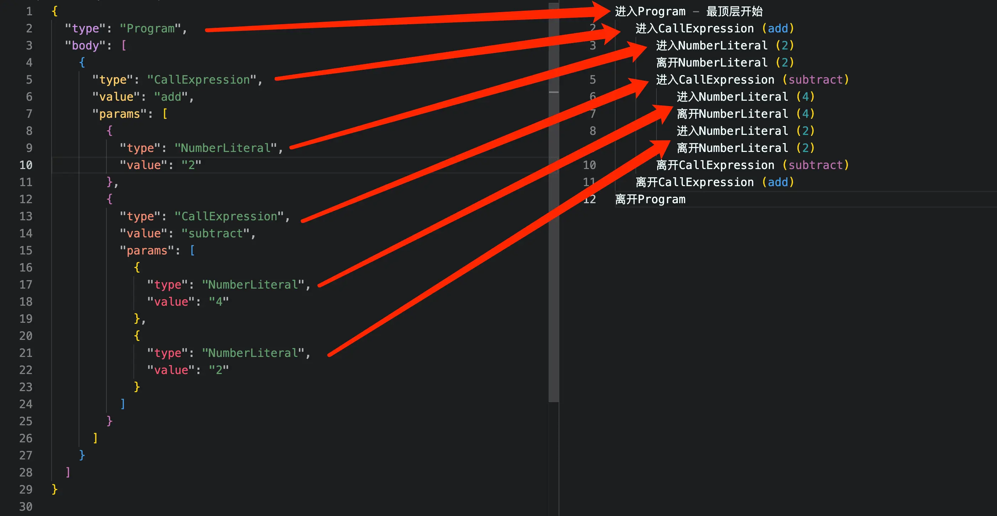This screenshot has width=997, height=516.
Task: Click the "add" value on line 6
Action: [171, 97]
